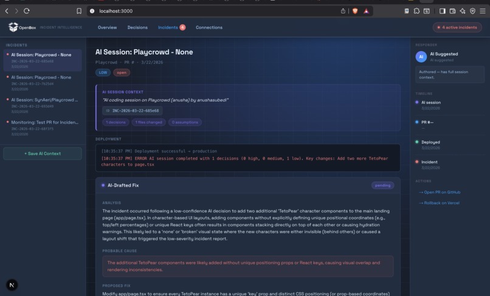Click the AI responder avatar
The width and height of the screenshot is (490, 296).
[421, 57]
